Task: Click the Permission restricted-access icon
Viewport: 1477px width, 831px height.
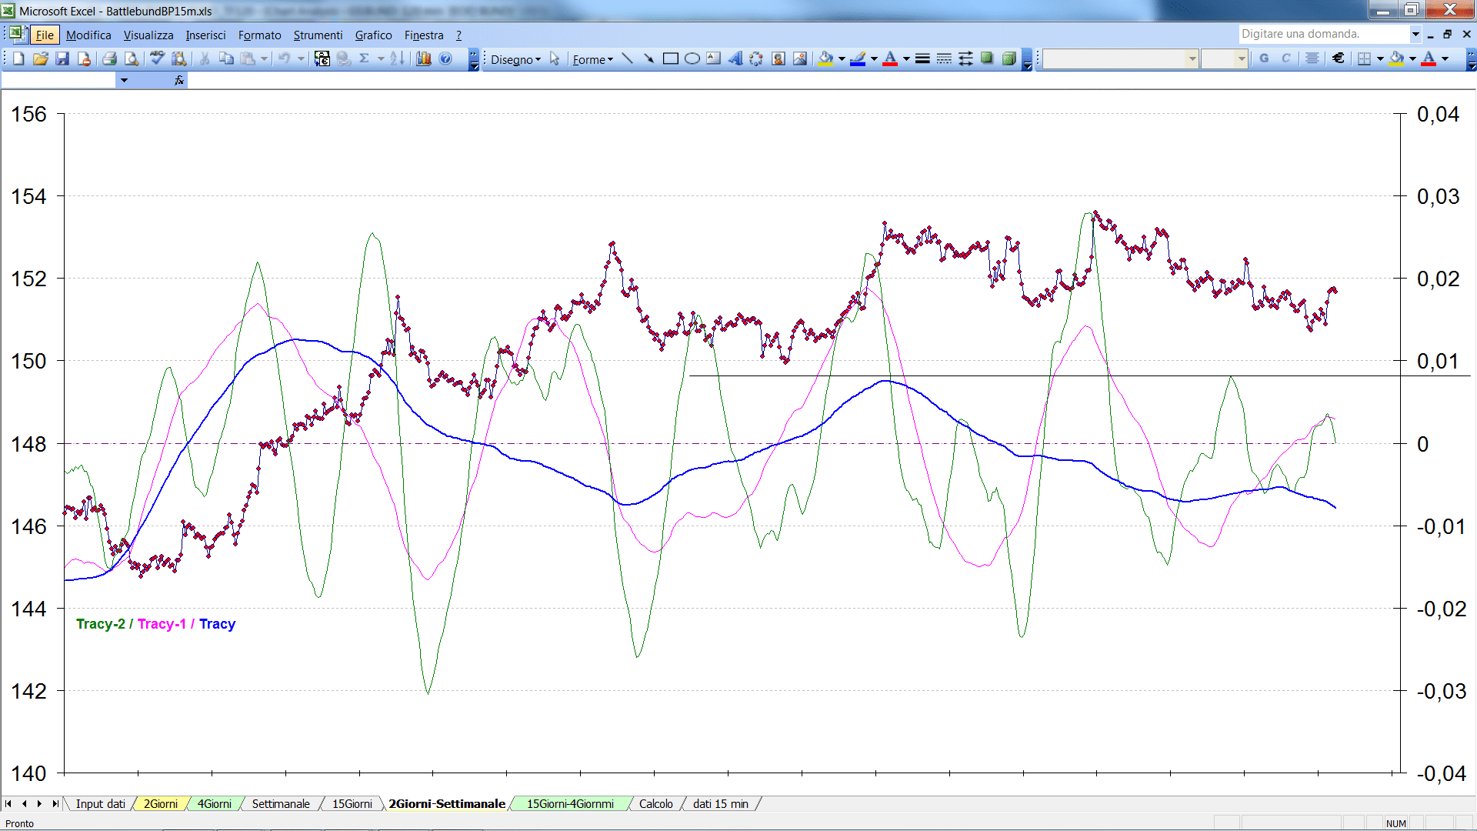Action: [x=84, y=58]
